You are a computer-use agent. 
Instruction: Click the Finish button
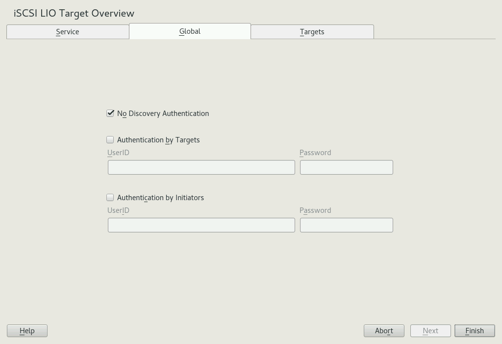(x=475, y=331)
